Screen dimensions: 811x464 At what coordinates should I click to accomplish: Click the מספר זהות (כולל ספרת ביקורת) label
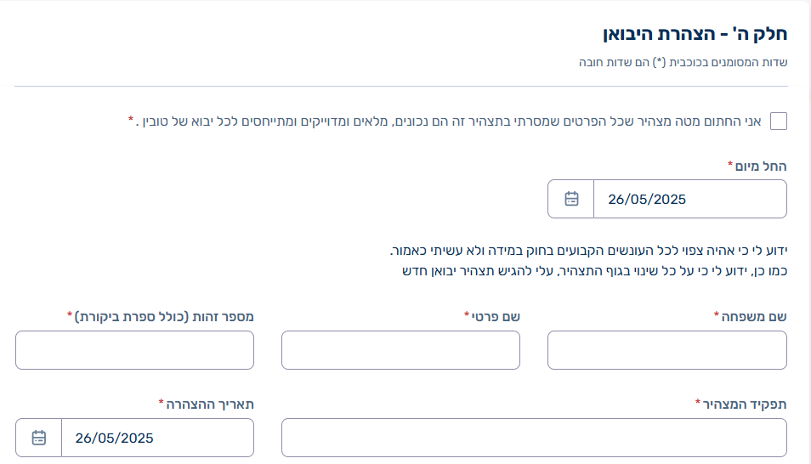[164, 317]
